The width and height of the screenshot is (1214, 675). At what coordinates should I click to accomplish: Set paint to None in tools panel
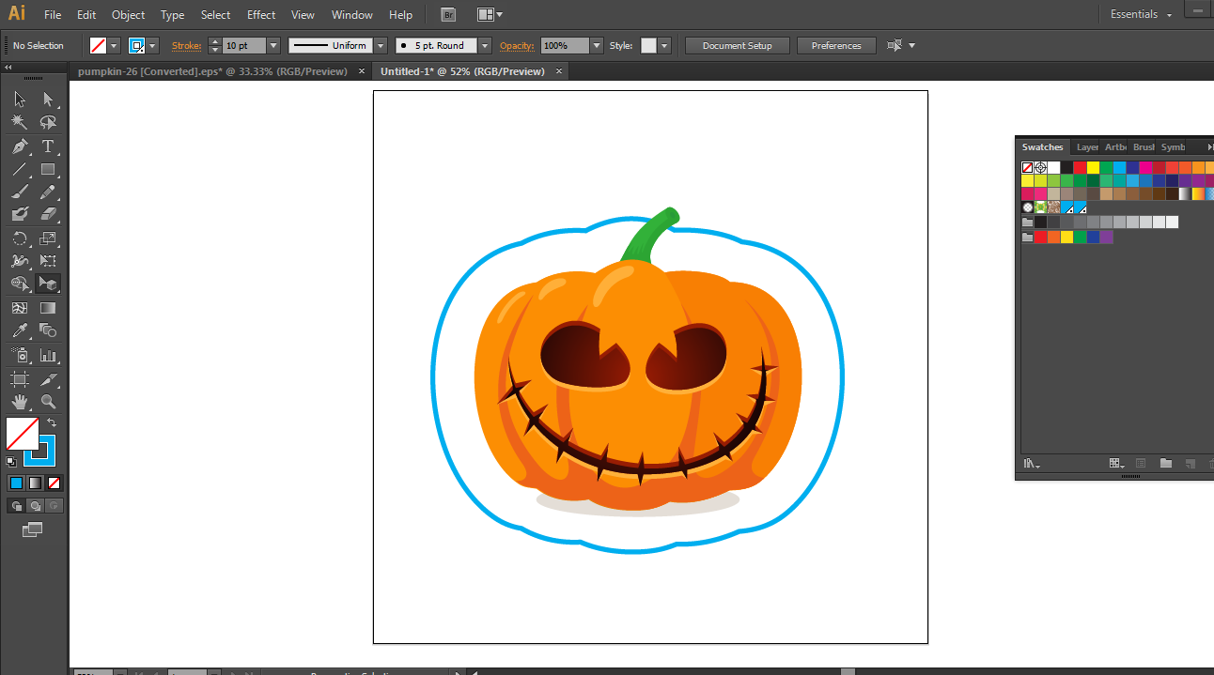click(x=54, y=483)
